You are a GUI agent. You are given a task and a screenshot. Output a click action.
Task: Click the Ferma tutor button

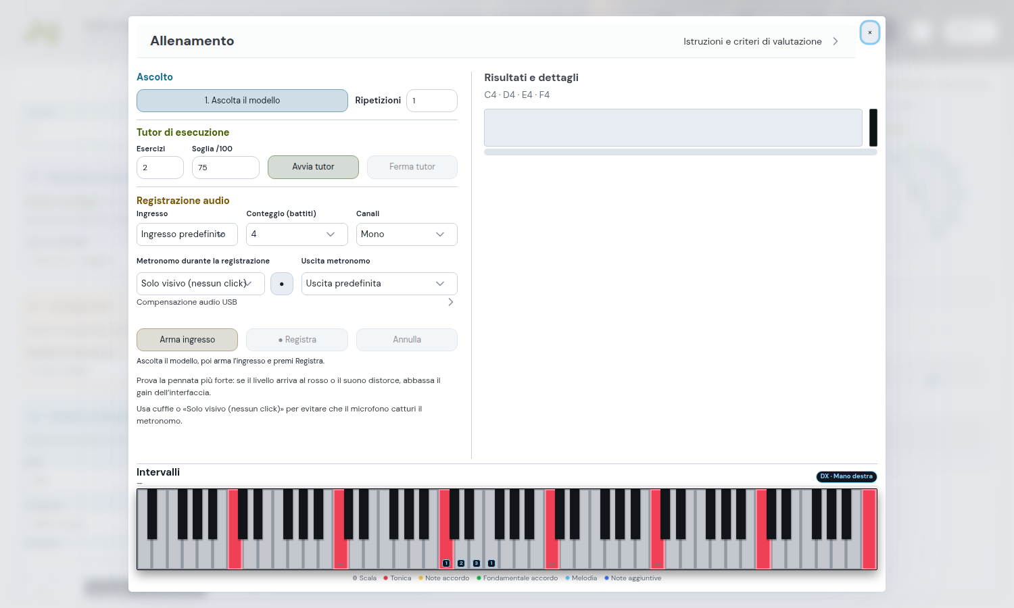tap(412, 167)
